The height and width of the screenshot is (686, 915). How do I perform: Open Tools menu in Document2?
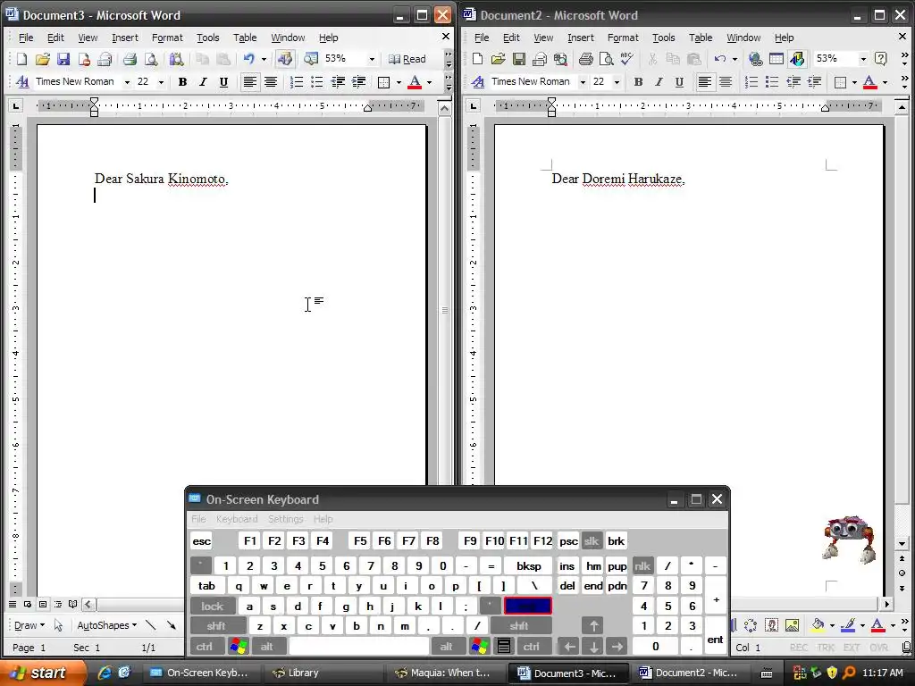664,38
